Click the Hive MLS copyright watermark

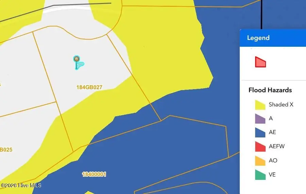pyautogui.click(x=21, y=185)
